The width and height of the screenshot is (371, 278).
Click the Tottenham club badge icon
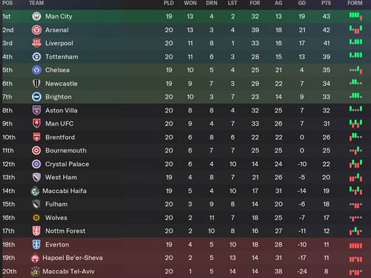[x=36, y=57]
